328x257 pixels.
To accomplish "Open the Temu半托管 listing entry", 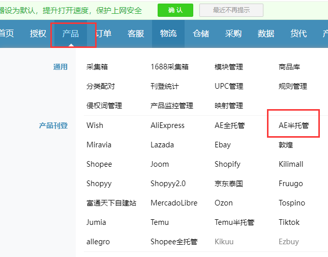I will [234, 222].
